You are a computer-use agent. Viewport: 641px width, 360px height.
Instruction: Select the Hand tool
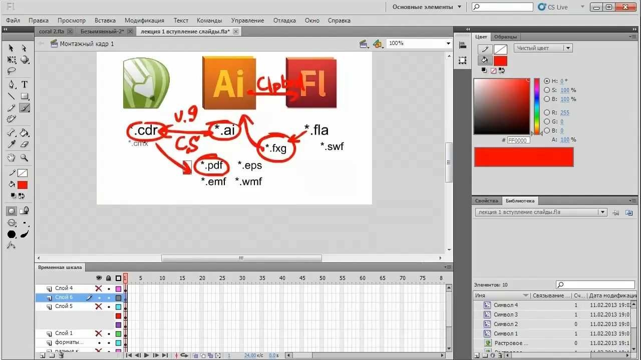click(x=11, y=158)
